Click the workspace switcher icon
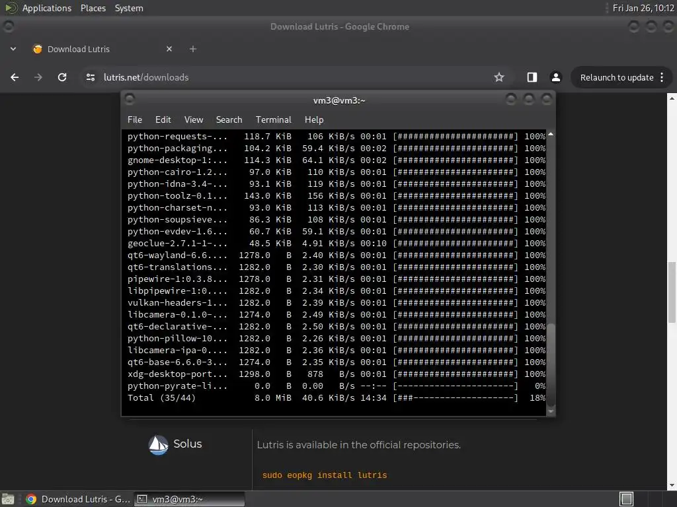The image size is (677, 507). pyautogui.click(x=626, y=499)
